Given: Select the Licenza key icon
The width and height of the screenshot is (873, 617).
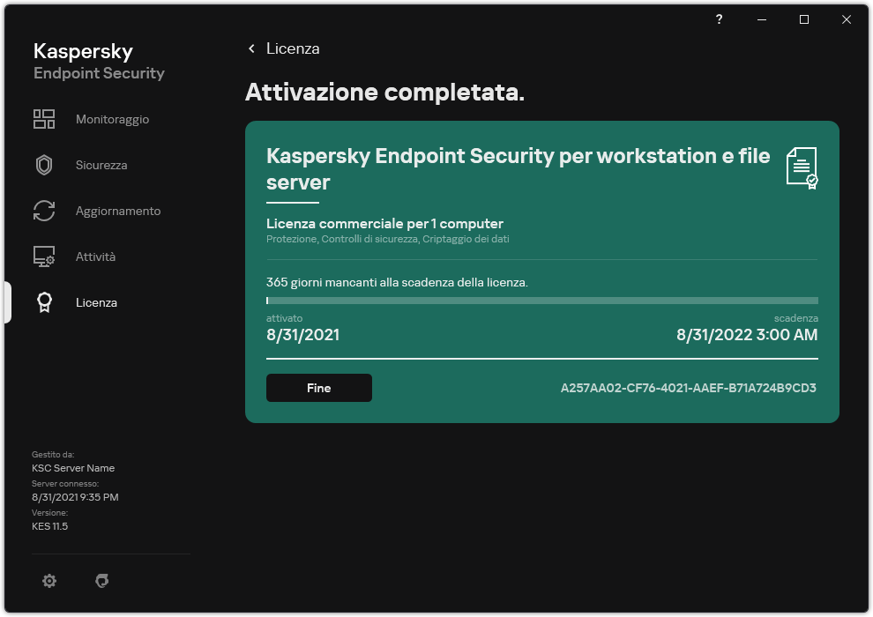Looking at the screenshot, I should pyautogui.click(x=44, y=302).
